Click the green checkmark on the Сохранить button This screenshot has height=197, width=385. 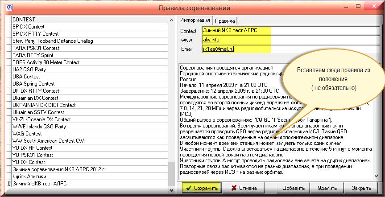pyautogui.click(x=189, y=188)
